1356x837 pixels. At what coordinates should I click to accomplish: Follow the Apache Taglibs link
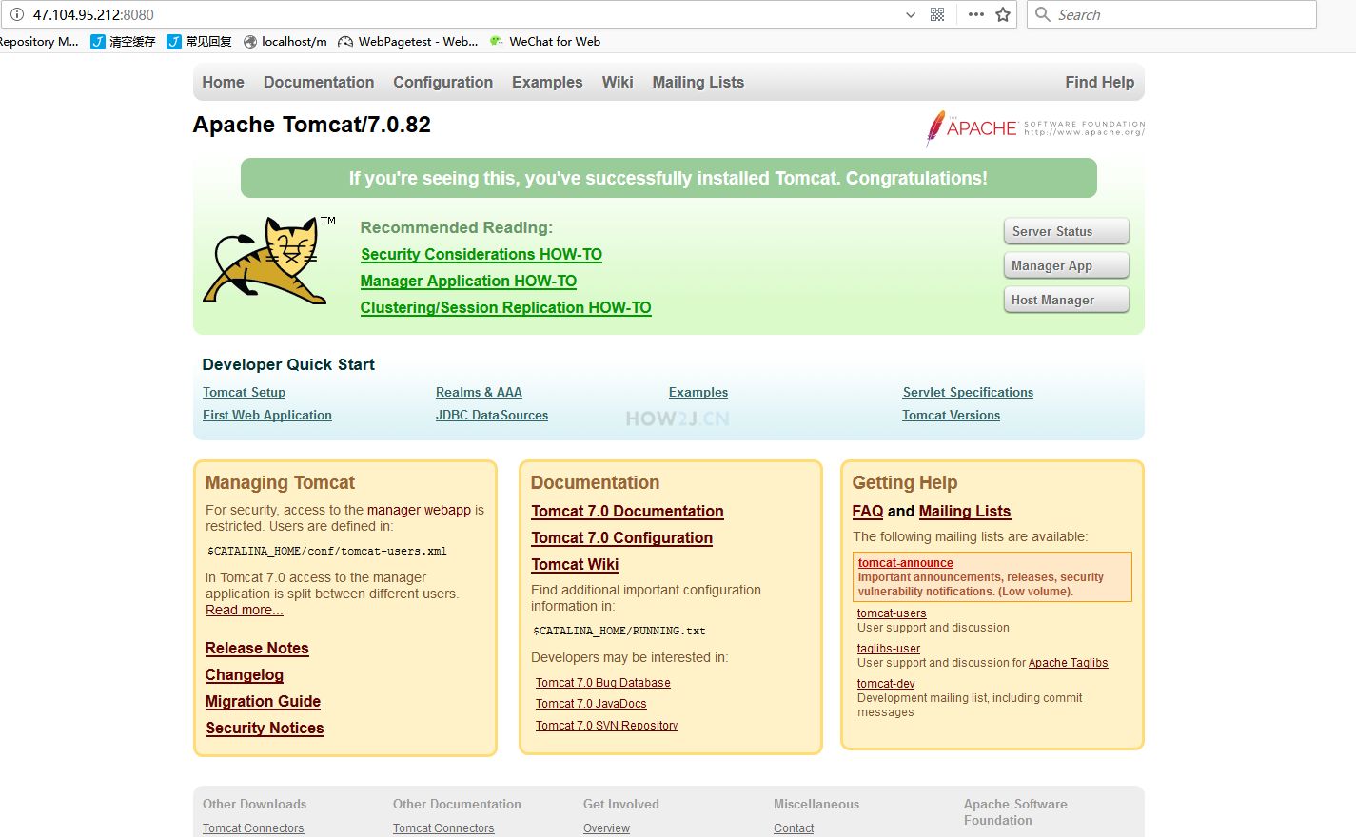1068,663
